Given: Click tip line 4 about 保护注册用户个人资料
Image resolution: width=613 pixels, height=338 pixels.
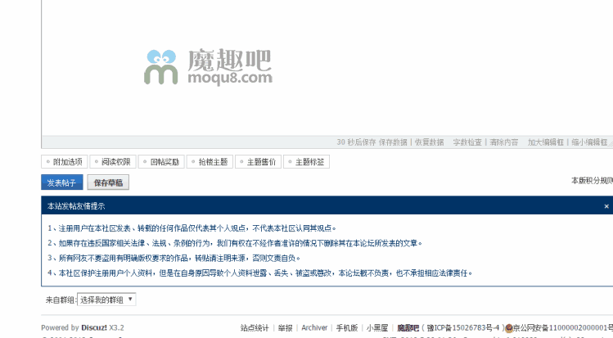Looking at the screenshot, I should pos(260,273).
